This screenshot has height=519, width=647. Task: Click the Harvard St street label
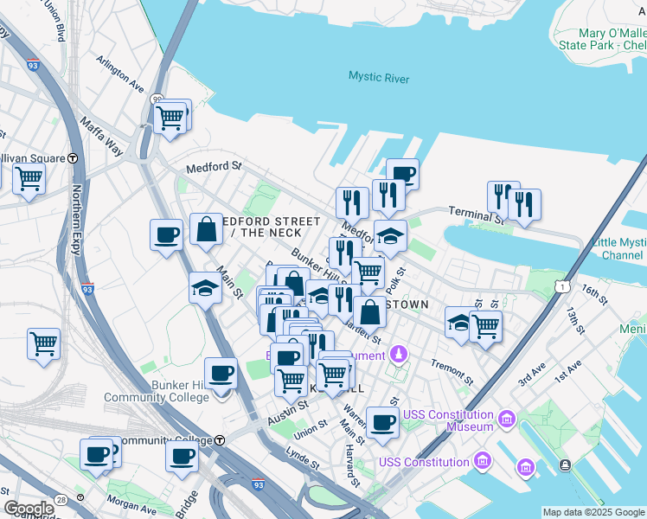(x=352, y=465)
